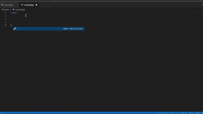Select the result.php editor tab
Viewport: 203px width, 114px height.
(29, 5)
